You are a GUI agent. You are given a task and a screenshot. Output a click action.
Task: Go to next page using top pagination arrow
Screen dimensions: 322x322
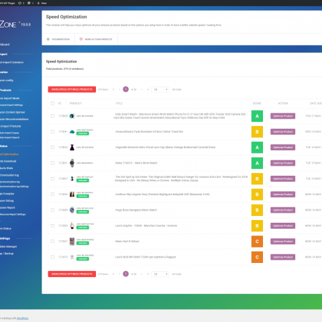click(142, 89)
